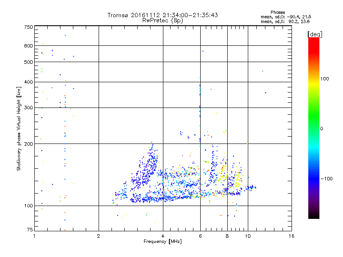Image resolution: width=343 pixels, height=257 pixels.
Task: Click the x-axis tick label '4'
Action: point(163,236)
